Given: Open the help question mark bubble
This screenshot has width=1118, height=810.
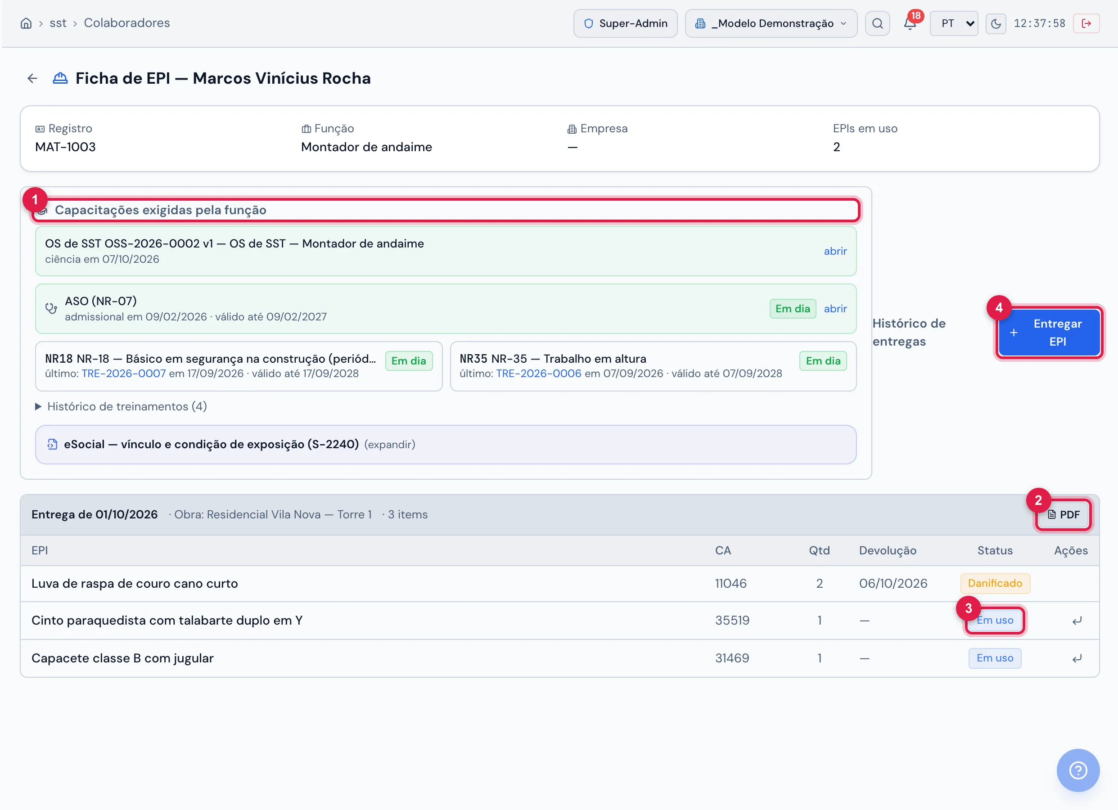Looking at the screenshot, I should [1078, 770].
